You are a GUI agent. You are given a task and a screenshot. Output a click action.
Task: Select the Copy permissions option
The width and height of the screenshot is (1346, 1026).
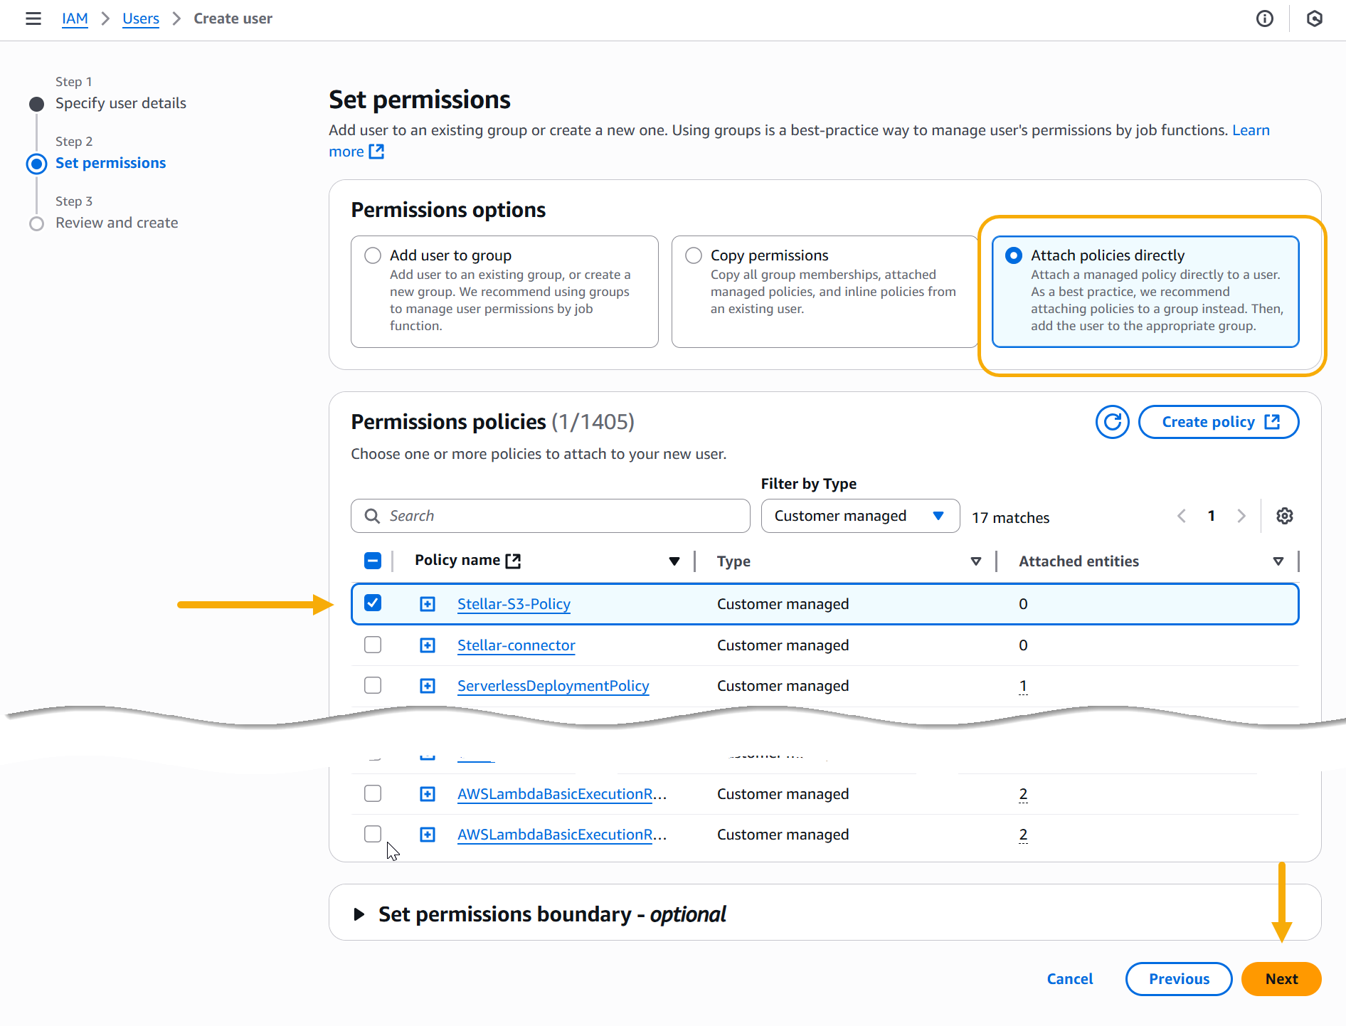(694, 255)
